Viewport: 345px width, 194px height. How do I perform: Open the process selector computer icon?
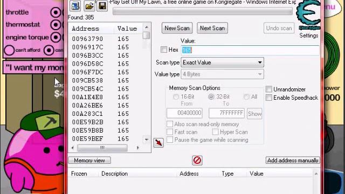tap(75, 6)
